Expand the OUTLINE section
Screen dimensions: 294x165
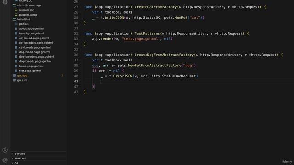pos(20,154)
